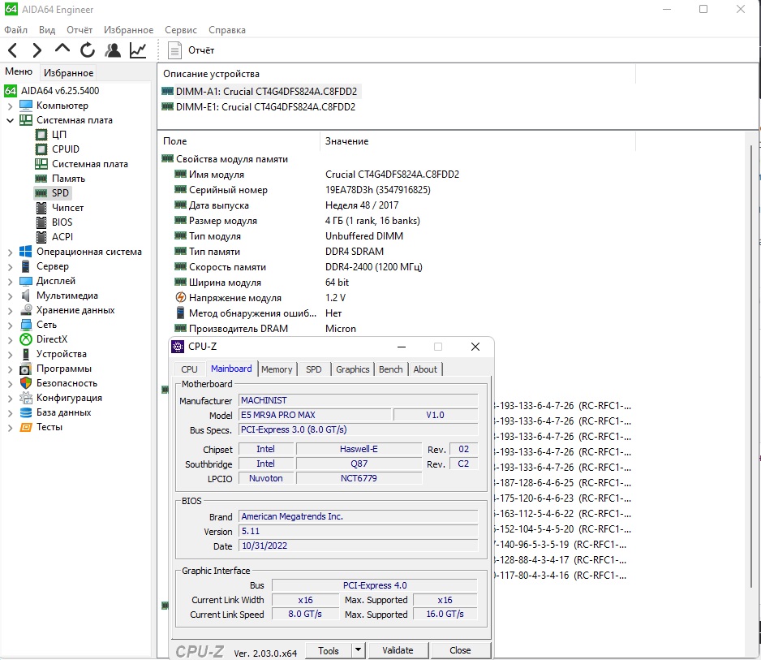This screenshot has height=660, width=761.
Task: Open the Отчёт menu in menu bar
Action: [x=80, y=29]
